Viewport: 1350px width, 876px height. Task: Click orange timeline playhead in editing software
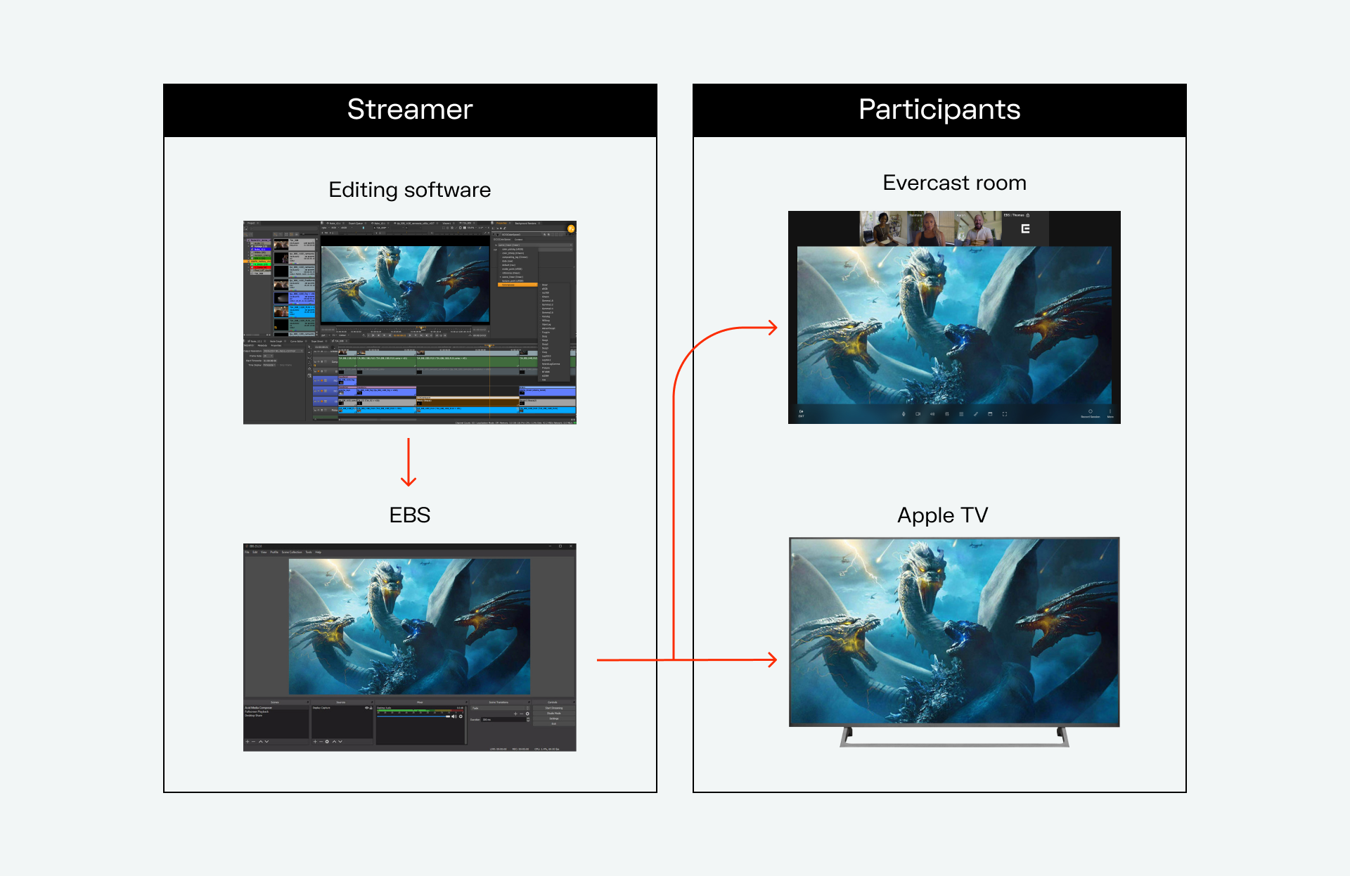490,346
